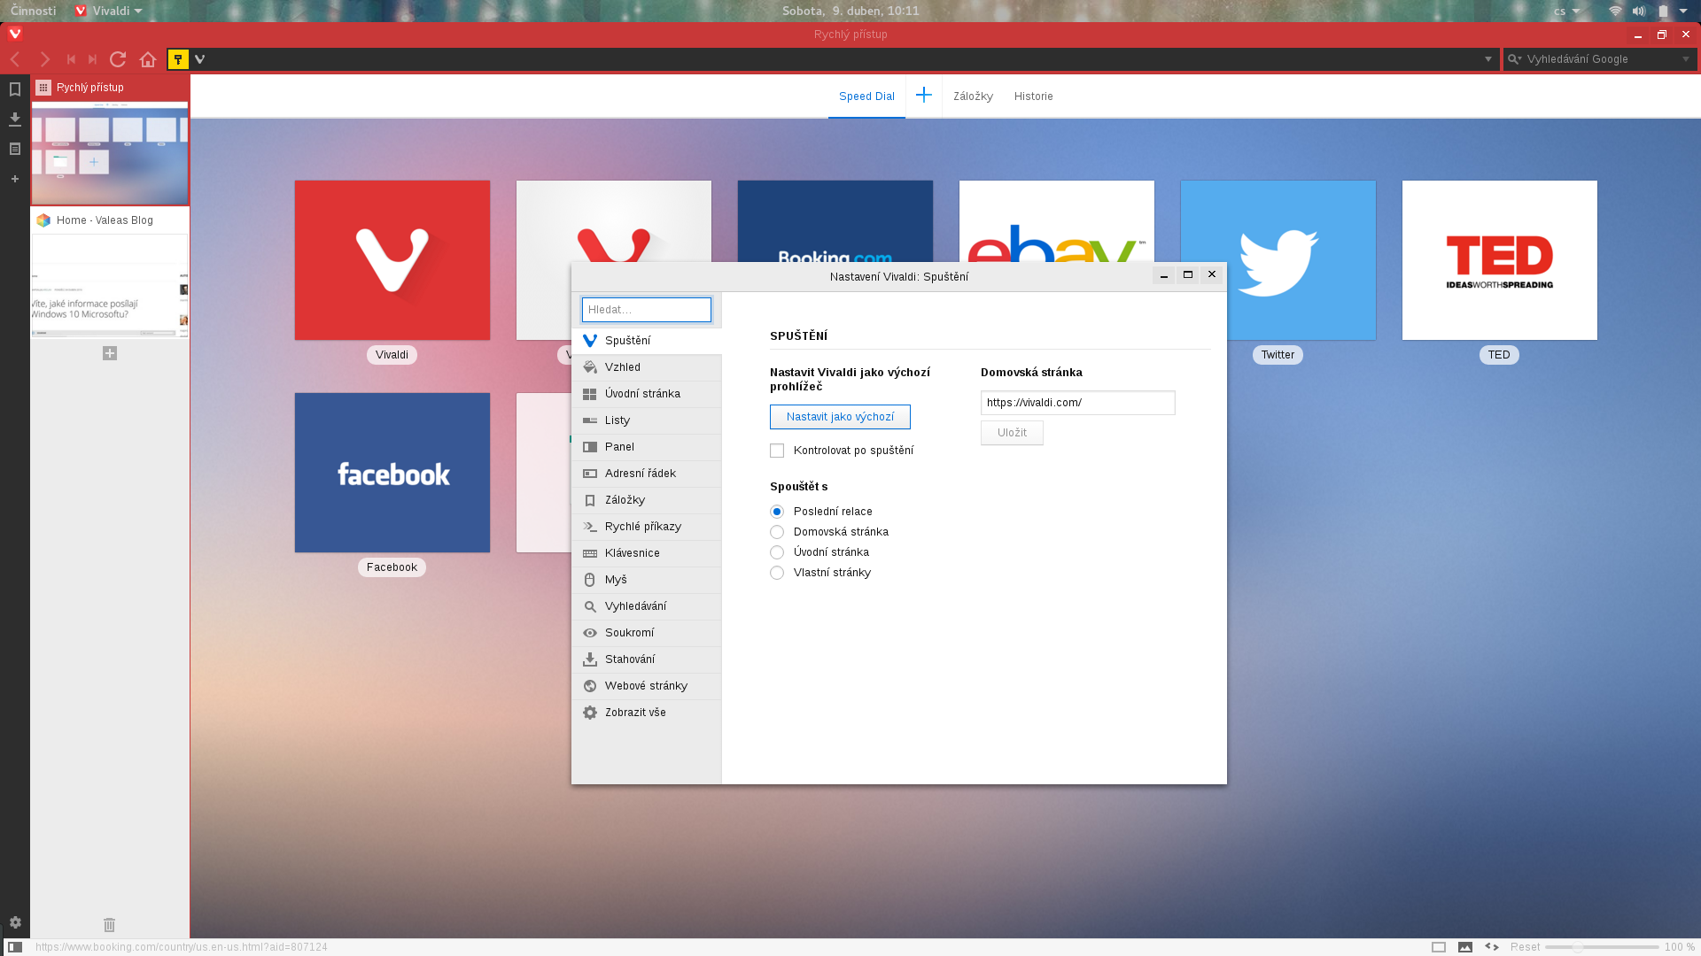This screenshot has width=1701, height=956.
Task: Open settings via sidebar gear icon
Action: [x=15, y=922]
